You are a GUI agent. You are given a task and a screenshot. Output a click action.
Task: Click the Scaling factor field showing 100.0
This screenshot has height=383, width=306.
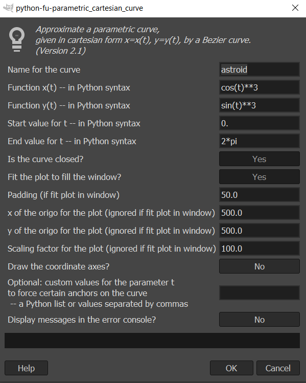tap(260, 249)
